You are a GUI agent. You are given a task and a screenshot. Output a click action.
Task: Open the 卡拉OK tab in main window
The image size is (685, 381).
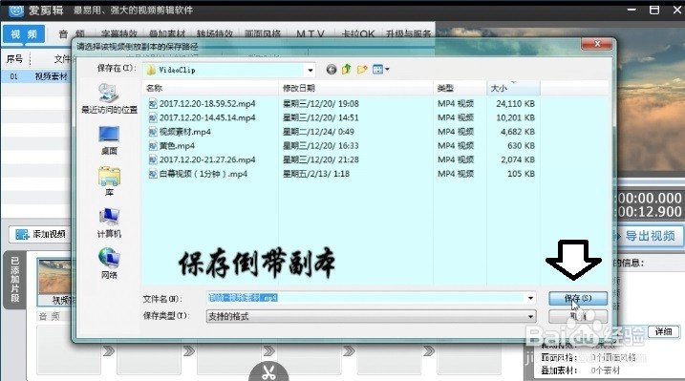point(358,33)
